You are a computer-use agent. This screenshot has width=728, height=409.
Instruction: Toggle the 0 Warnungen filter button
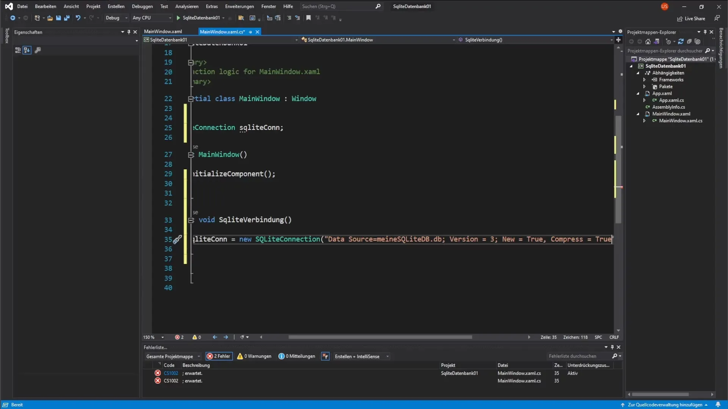(x=254, y=356)
